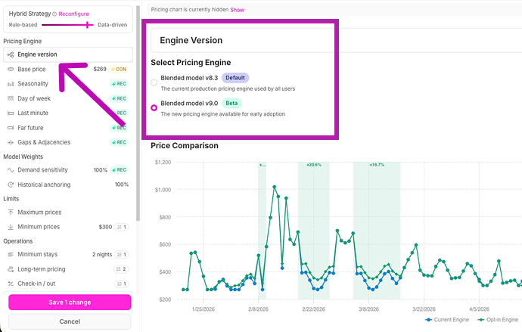The image size is (522, 332).
Task: Select Blended model v8.3 radio button
Action: coord(154,82)
